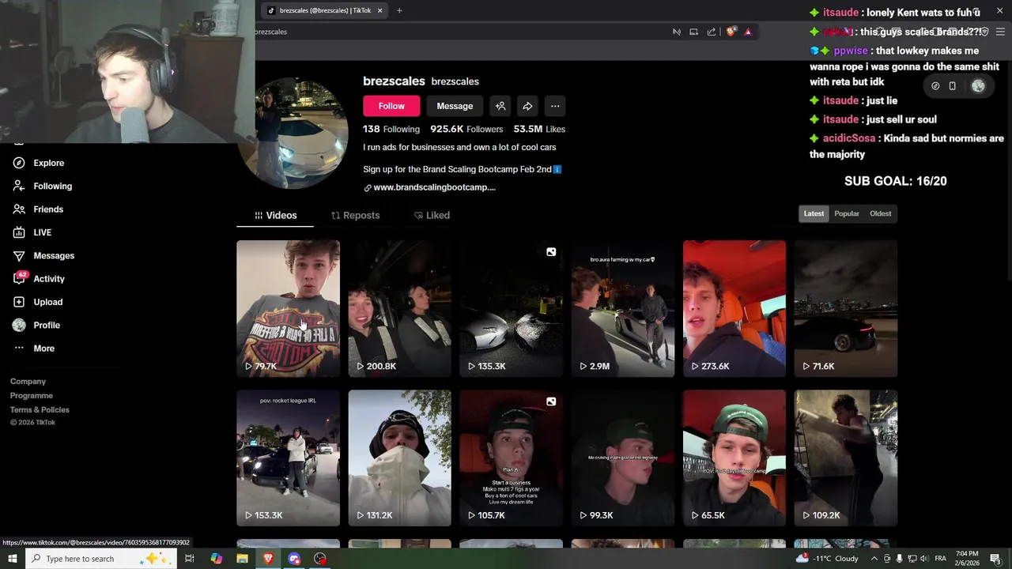Close the brezscales TikTok browser tab
This screenshot has height=569, width=1012.
(379, 10)
